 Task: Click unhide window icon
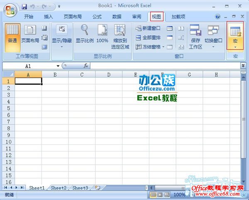click(170, 47)
